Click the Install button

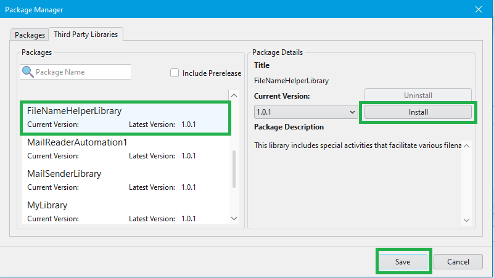click(x=418, y=112)
